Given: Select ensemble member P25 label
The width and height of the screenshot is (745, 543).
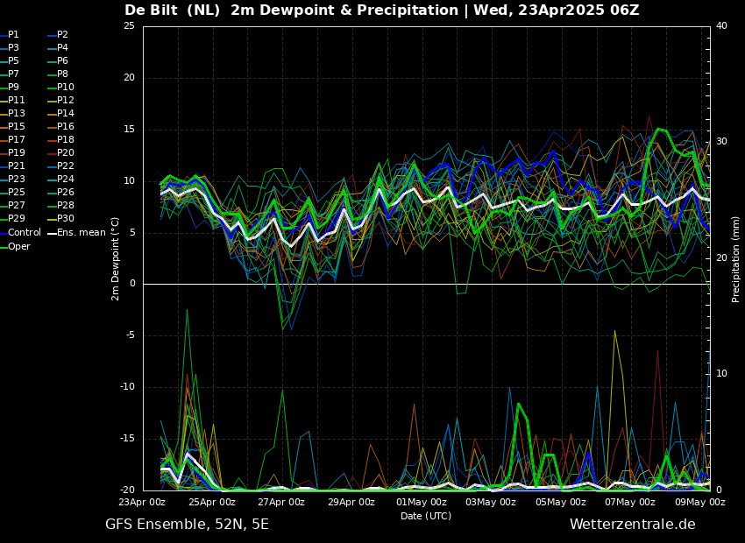Looking at the screenshot, I should [x=13, y=192].
